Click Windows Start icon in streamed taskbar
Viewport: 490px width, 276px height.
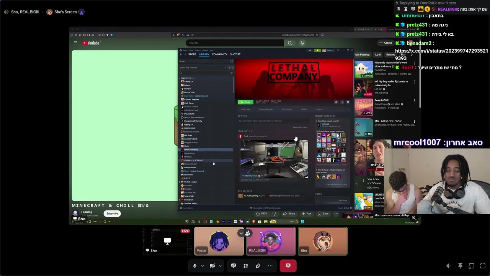coord(302,222)
